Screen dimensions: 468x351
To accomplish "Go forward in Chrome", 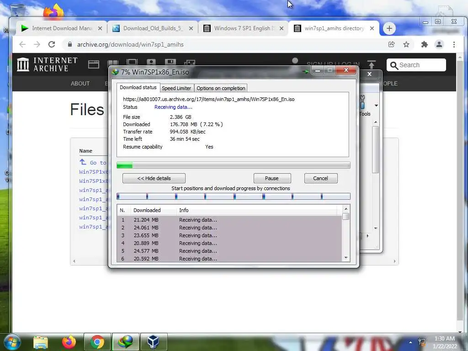I will [x=37, y=44].
